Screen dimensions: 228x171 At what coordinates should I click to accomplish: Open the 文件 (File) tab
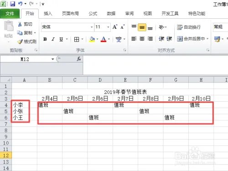tap(10, 14)
